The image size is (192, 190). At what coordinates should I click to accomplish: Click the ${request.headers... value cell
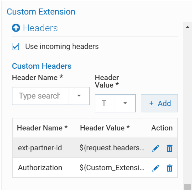click(x=112, y=148)
